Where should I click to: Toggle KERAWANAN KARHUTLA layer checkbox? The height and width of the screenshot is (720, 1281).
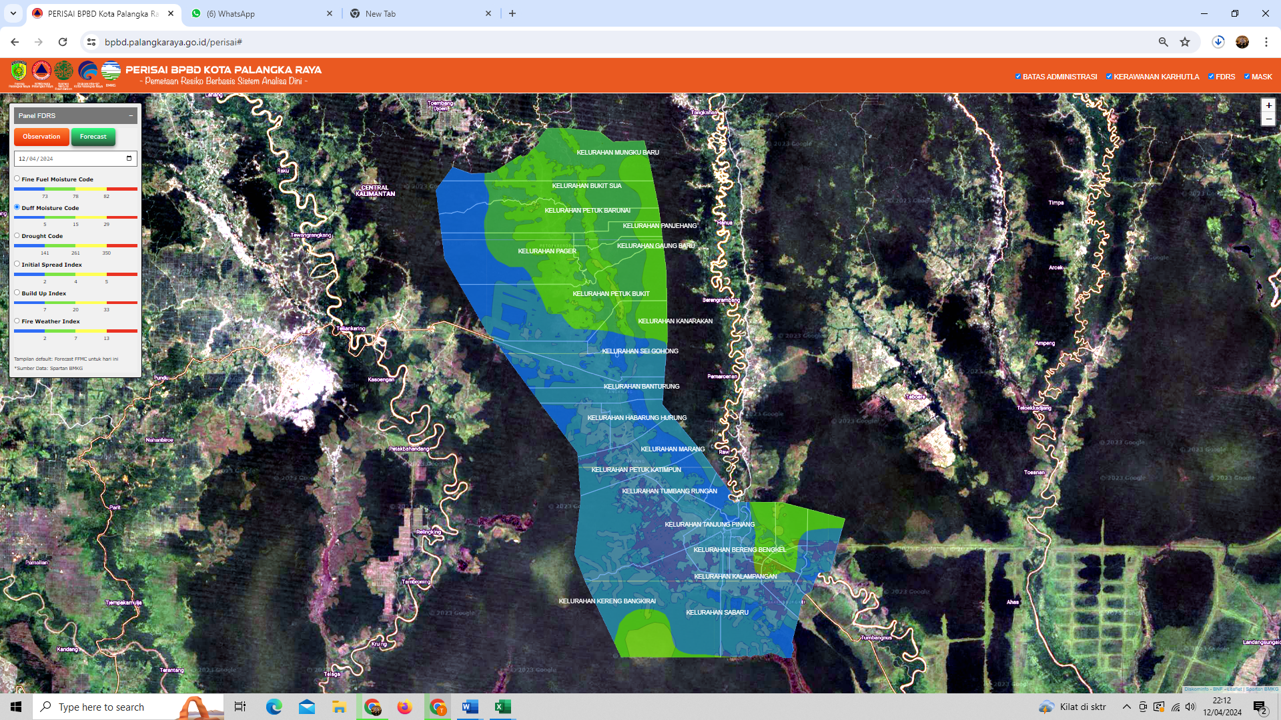1109,77
